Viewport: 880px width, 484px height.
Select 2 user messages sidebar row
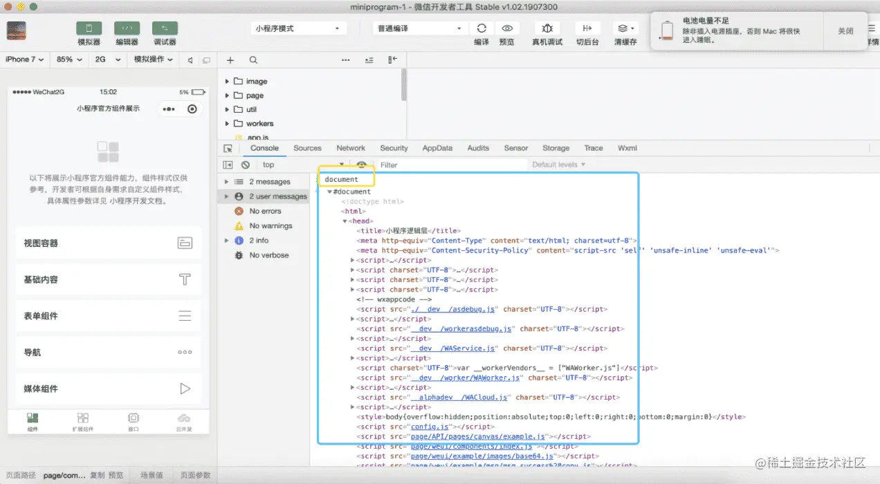(x=264, y=196)
